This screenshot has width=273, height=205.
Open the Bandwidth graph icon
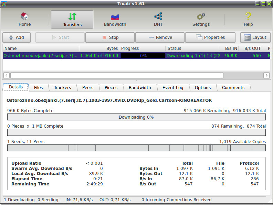coord(115,17)
